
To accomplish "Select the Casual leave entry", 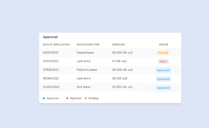I will pos(85,53).
